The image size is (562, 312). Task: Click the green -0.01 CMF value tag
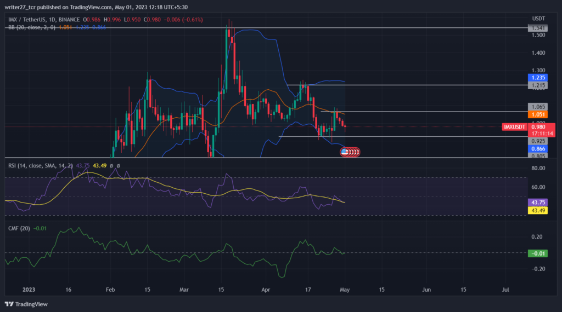click(538, 253)
